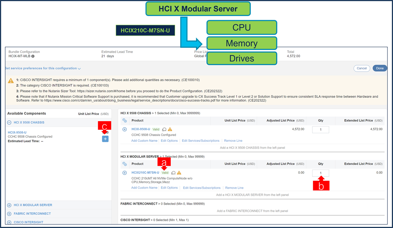
Task: Click the Valid status badge for HCIX-9508-U
Action: tap(156, 129)
